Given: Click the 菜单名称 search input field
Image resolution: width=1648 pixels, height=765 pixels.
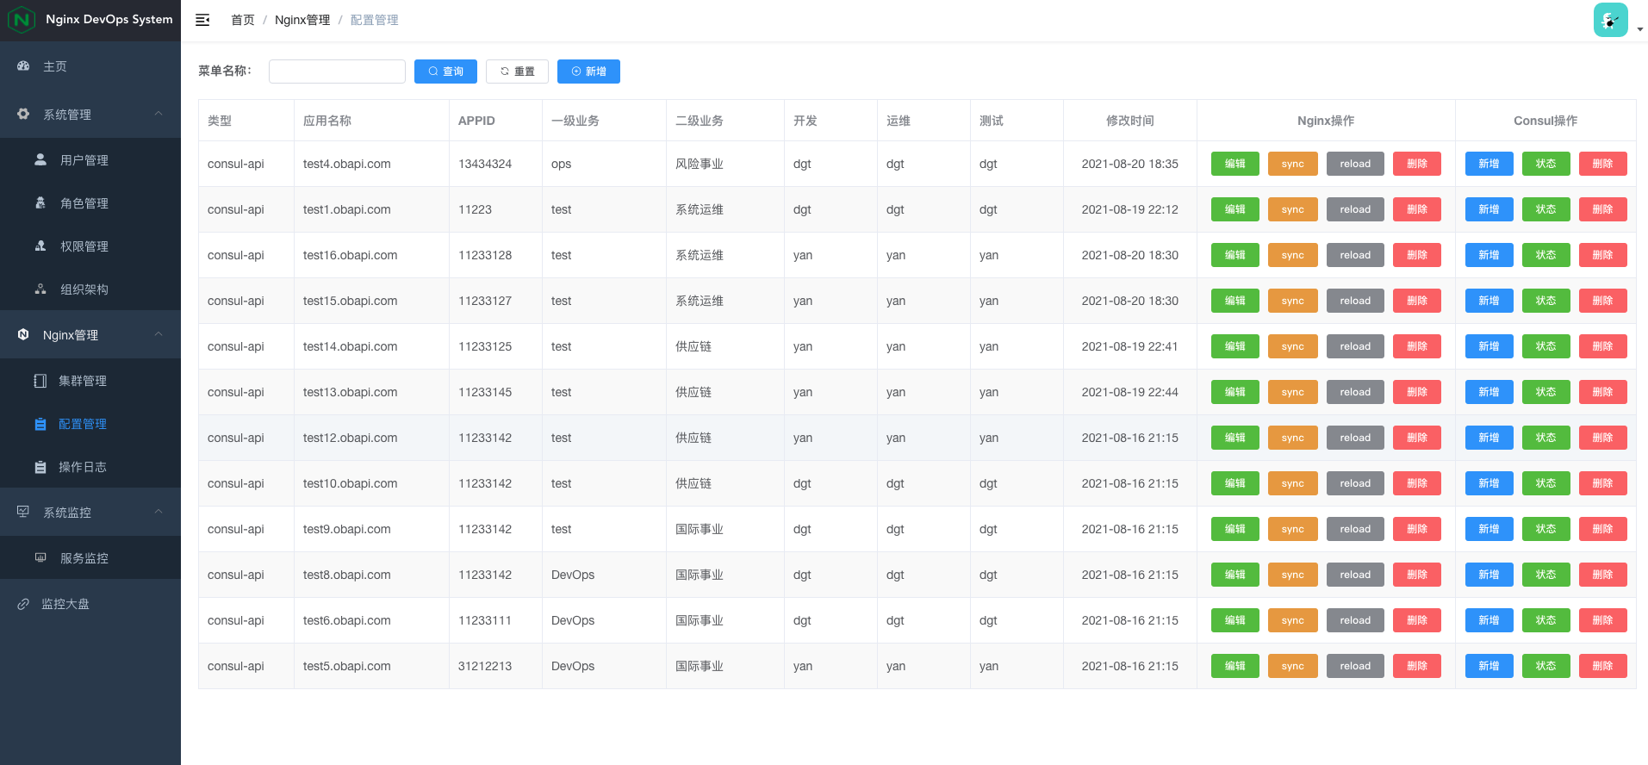Looking at the screenshot, I should (337, 72).
